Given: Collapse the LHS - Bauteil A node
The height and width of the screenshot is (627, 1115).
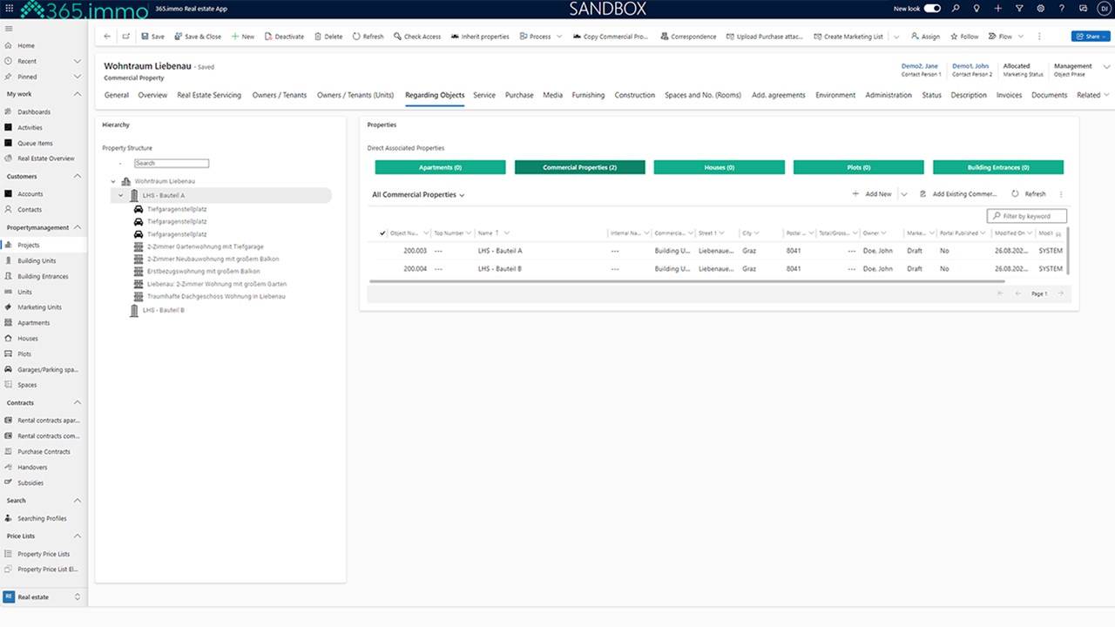Looking at the screenshot, I should click(121, 195).
